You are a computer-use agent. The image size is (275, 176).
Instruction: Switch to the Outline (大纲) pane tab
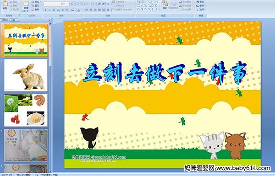pos(12,20)
